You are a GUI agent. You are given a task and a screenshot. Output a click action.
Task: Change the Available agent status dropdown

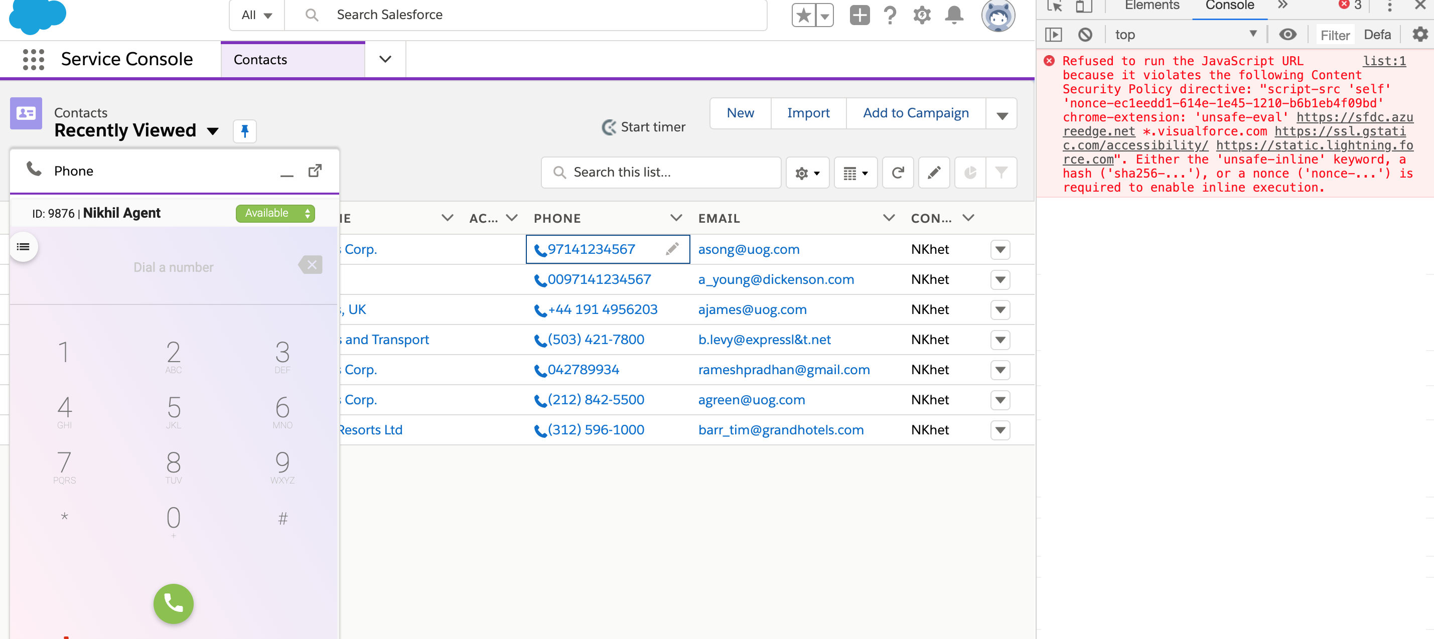click(275, 213)
